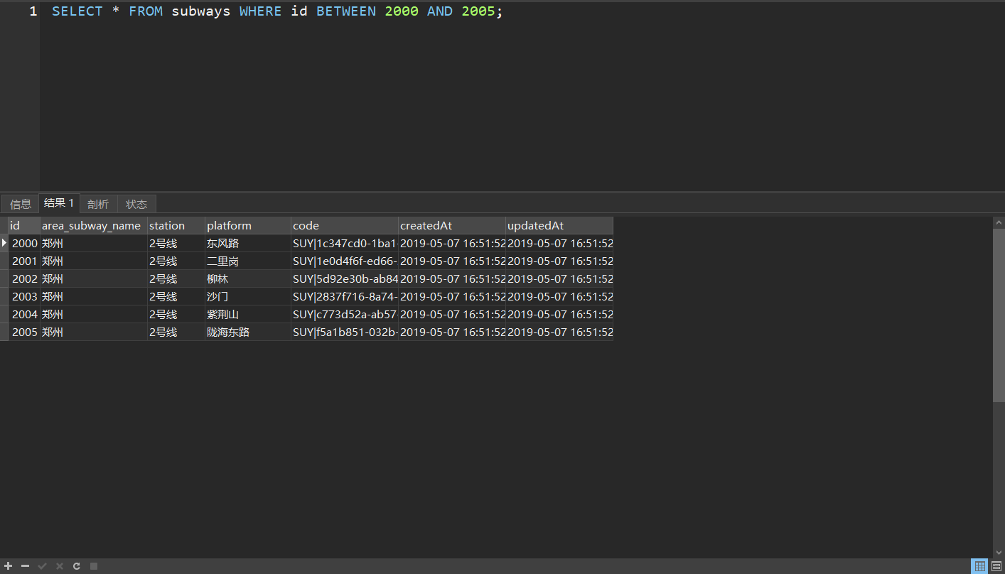
Task: Select the cell with id 2000
Action: [24, 244]
